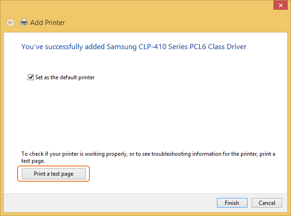Print a test page
The image size is (291, 216).
(54, 174)
